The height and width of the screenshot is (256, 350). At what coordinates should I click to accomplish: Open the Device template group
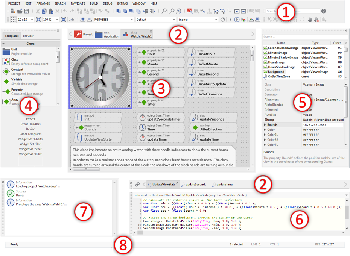tap(30, 129)
